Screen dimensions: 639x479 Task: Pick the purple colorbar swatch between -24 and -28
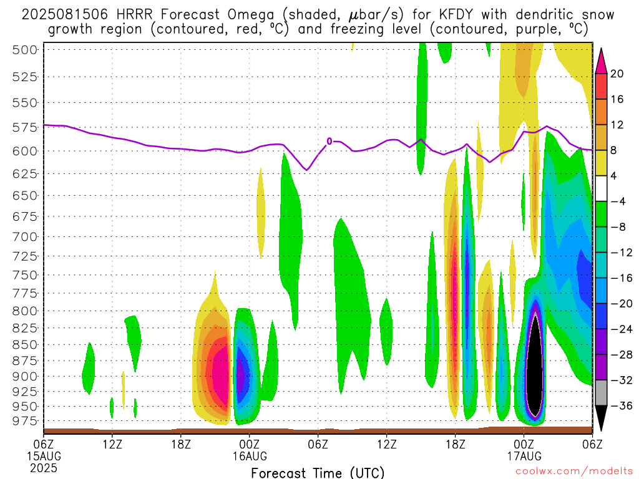(x=601, y=342)
